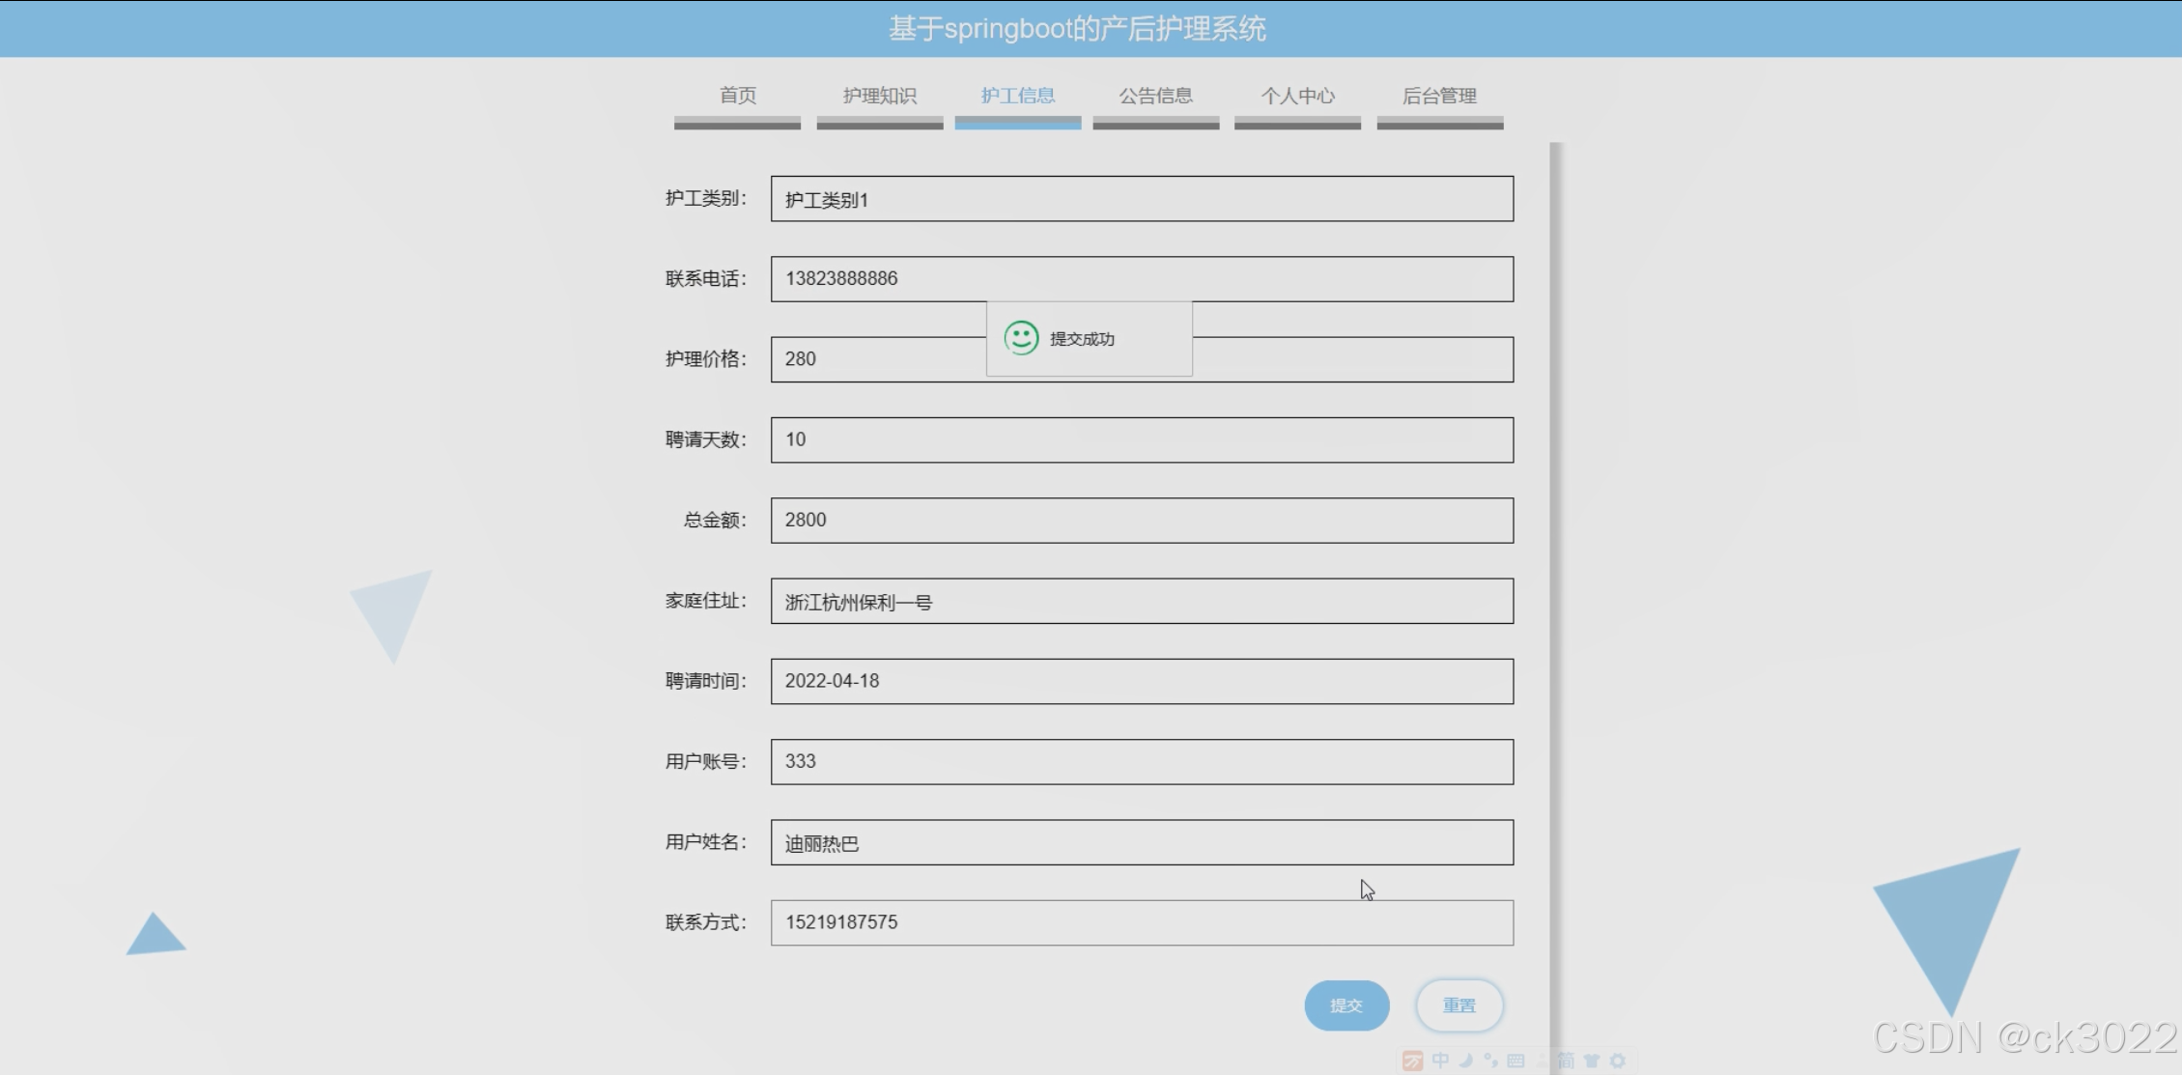The image size is (2182, 1075).
Task: Click the green smiley success icon
Action: click(1021, 338)
